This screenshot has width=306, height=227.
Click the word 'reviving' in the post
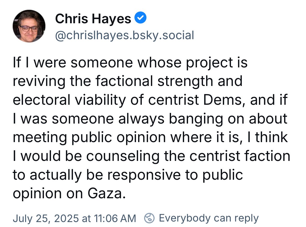[39, 81]
